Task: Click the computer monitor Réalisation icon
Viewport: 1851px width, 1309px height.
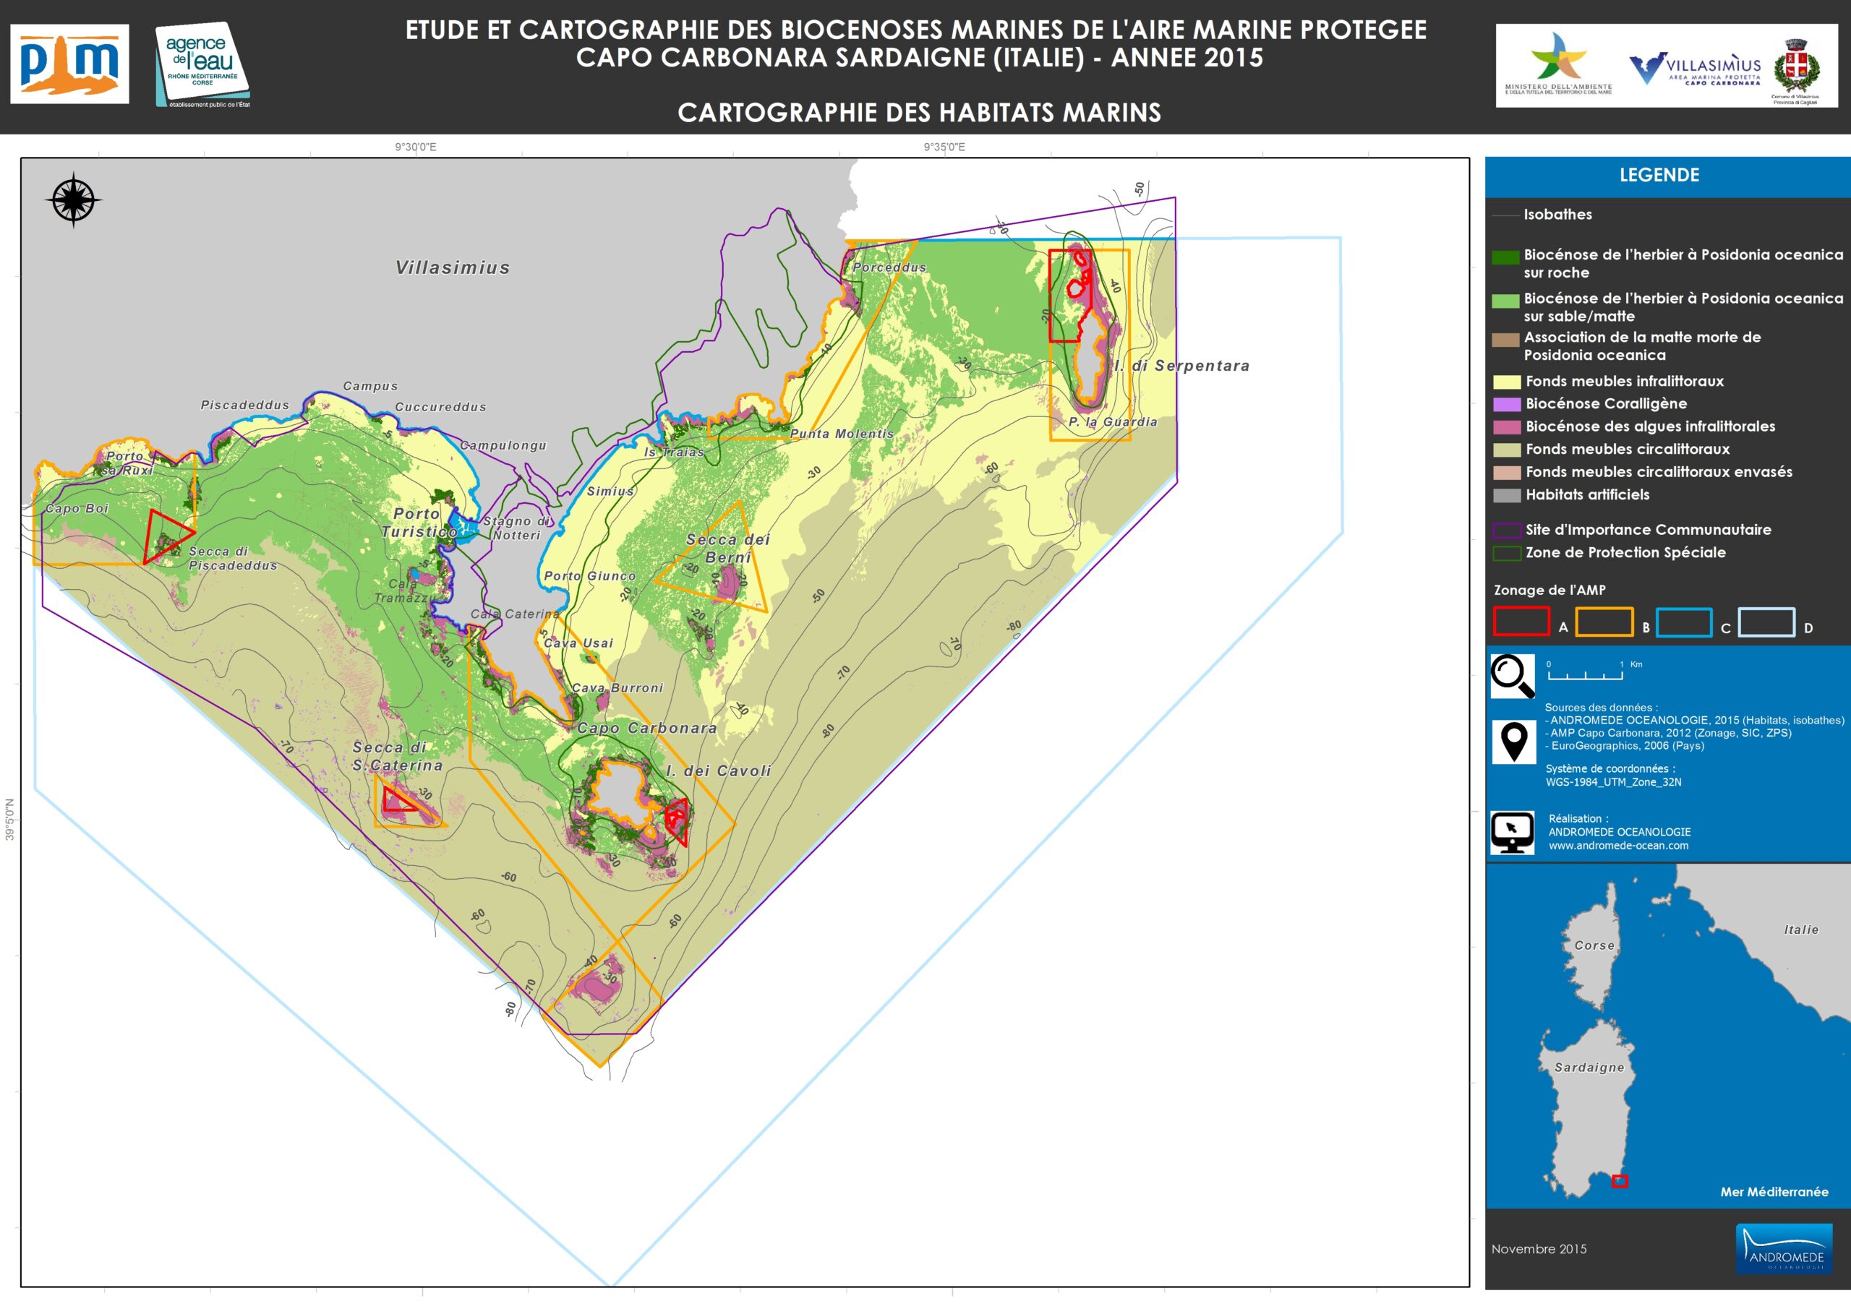Action: tap(1512, 833)
